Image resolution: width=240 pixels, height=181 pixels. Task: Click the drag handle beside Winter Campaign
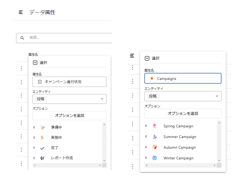146,158
